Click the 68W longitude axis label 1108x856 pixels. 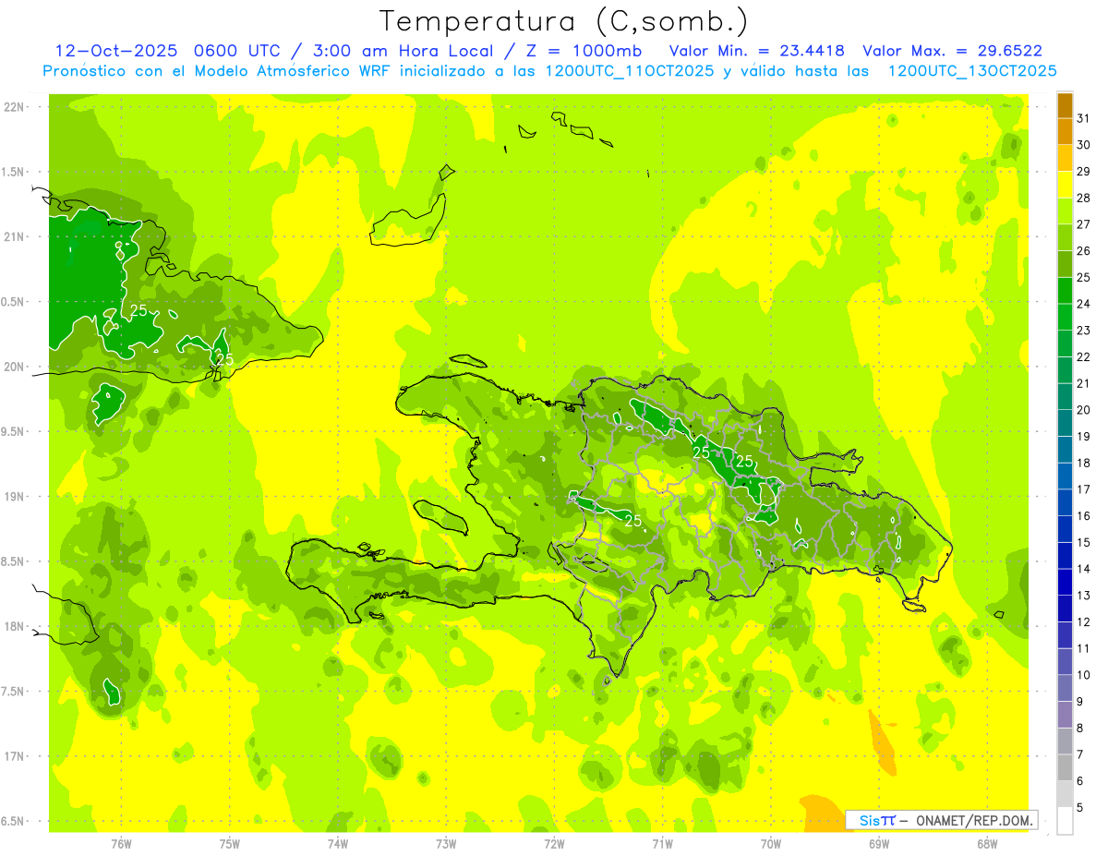click(x=986, y=843)
